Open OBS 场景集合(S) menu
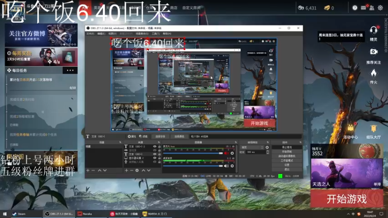 pos(142,33)
